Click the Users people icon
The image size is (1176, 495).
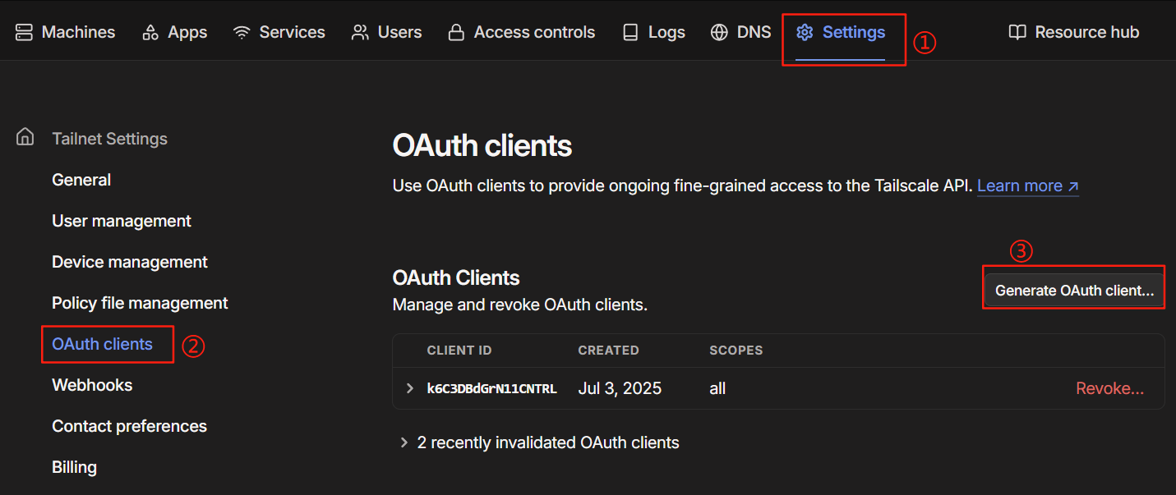(x=360, y=32)
